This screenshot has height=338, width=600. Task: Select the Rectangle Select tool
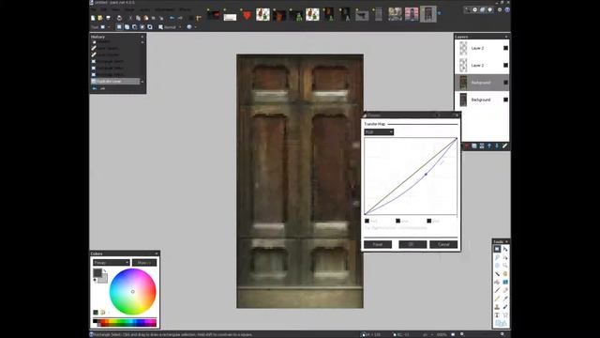click(497, 249)
